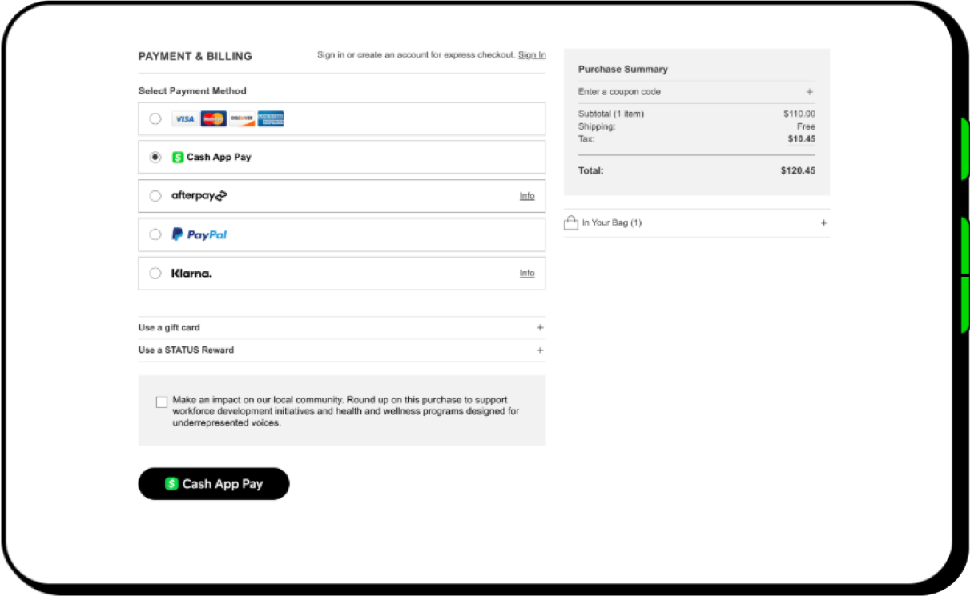970x596 pixels.
Task: Select the PayPal radio button
Action: [155, 235]
